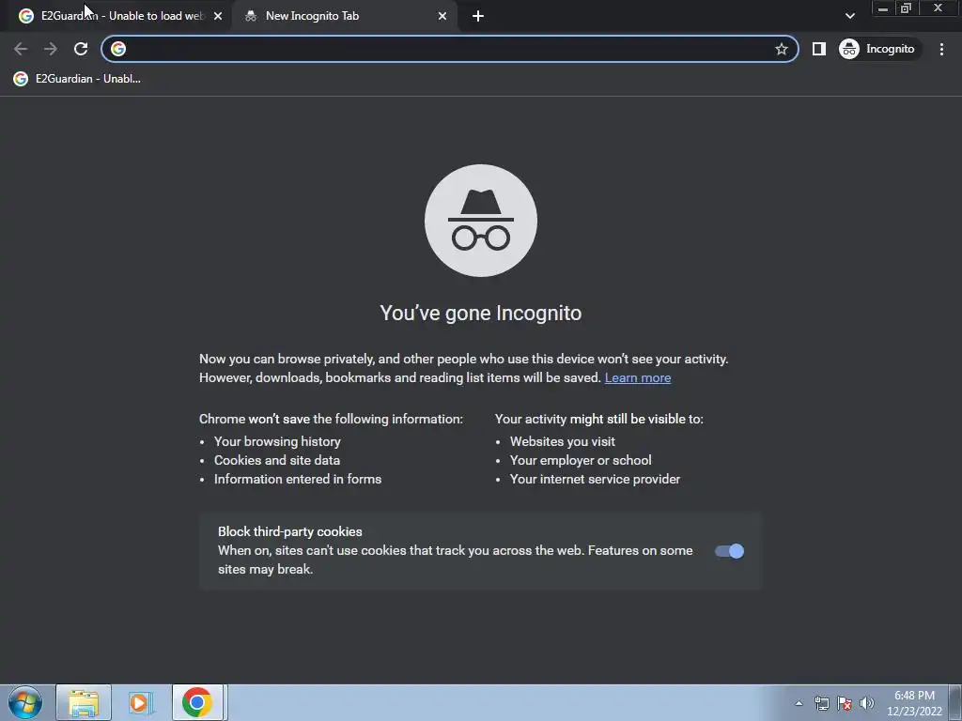Click 'Information entered in forms' text

click(298, 480)
